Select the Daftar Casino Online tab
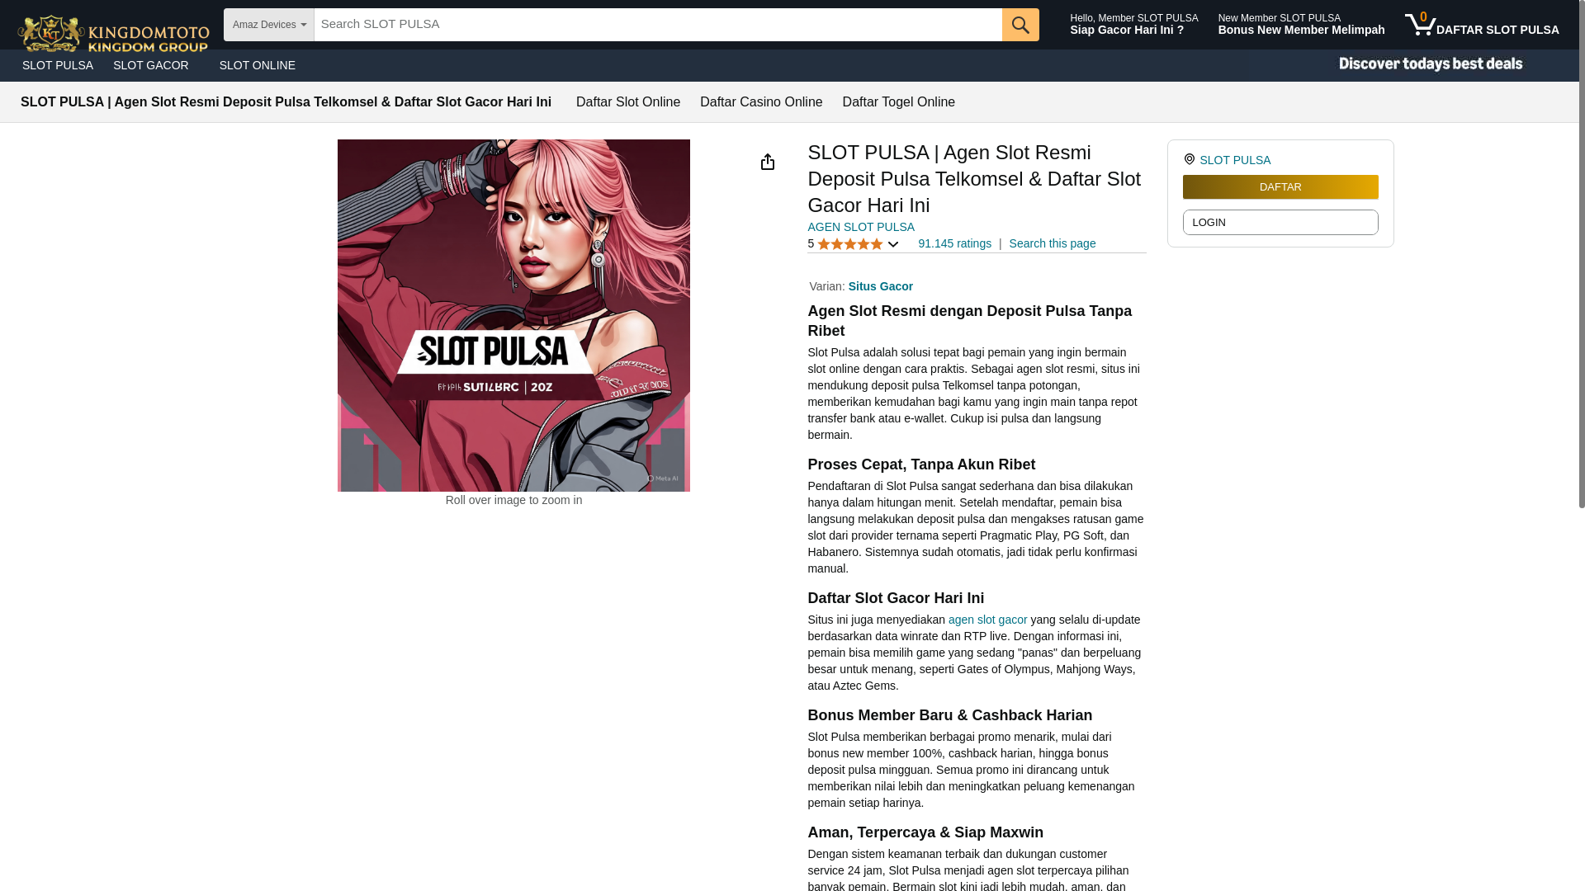This screenshot has width=1585, height=891. point(761,102)
